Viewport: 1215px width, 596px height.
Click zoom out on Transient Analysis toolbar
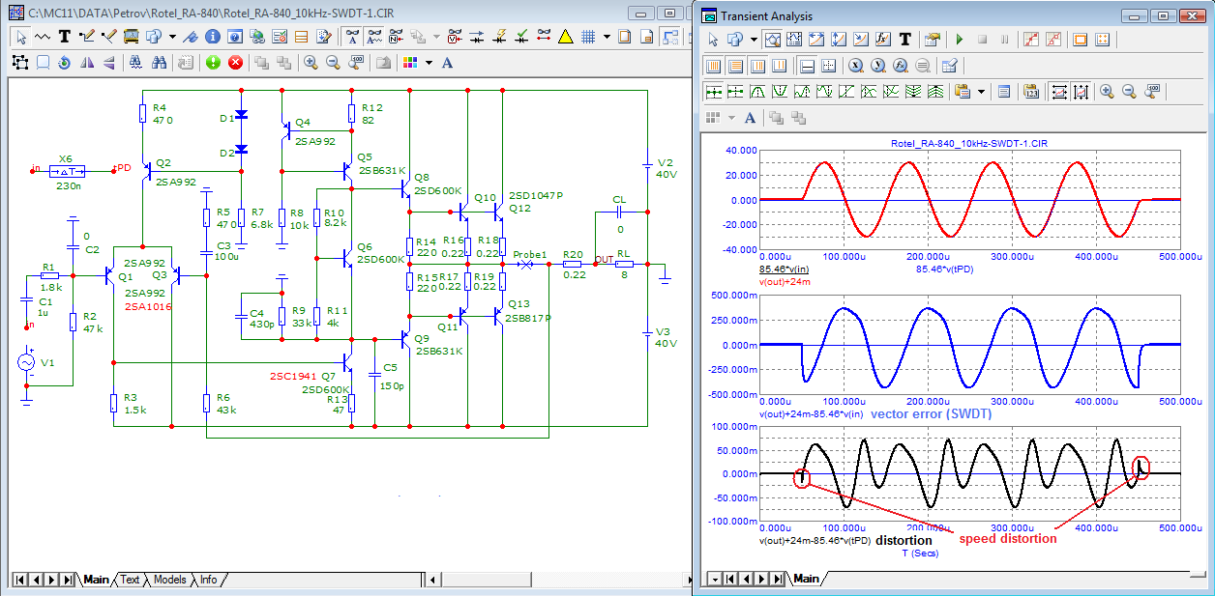[x=1129, y=92]
